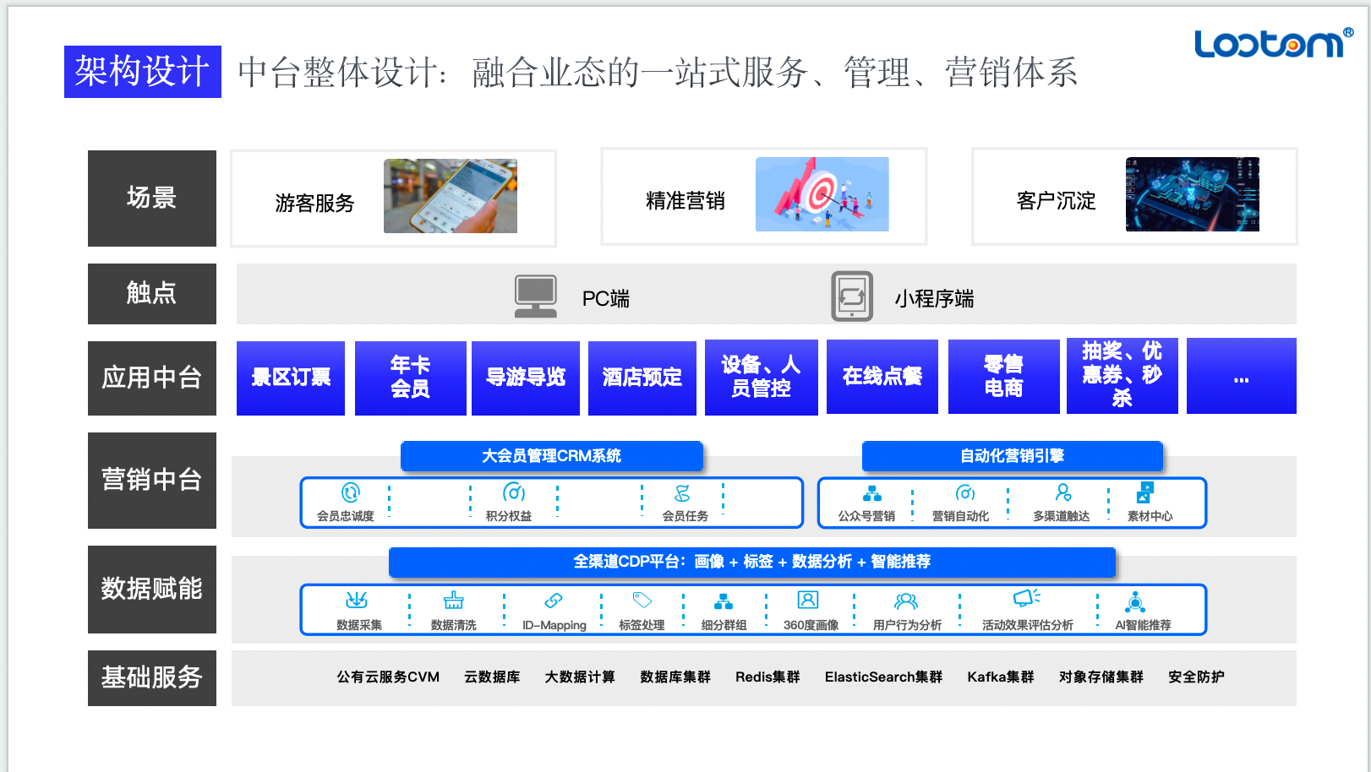Click the ID-Mapping link icon
The height and width of the screenshot is (772, 1371).
pos(554,601)
